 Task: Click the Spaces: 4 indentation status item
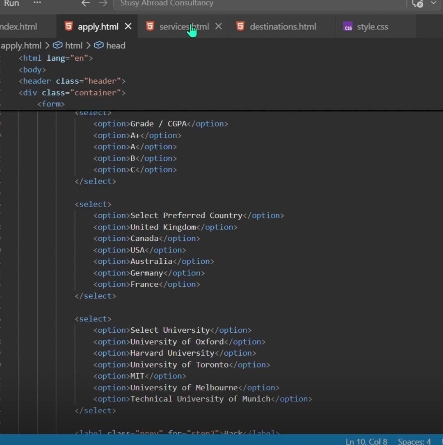click(414, 441)
